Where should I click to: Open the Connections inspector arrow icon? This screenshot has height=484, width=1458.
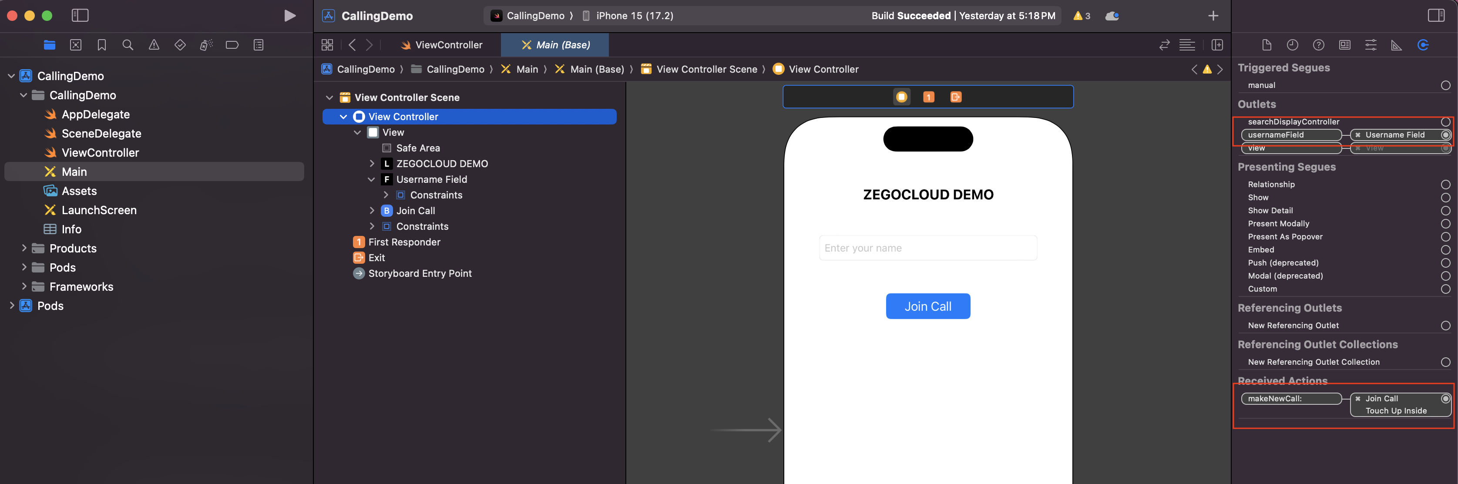[1423, 45]
